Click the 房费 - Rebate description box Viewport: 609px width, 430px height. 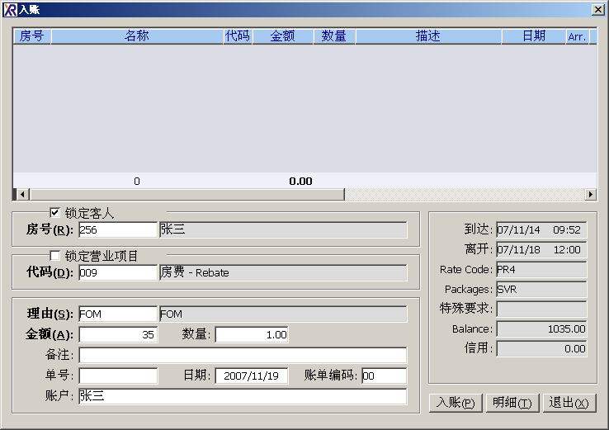[x=283, y=272]
